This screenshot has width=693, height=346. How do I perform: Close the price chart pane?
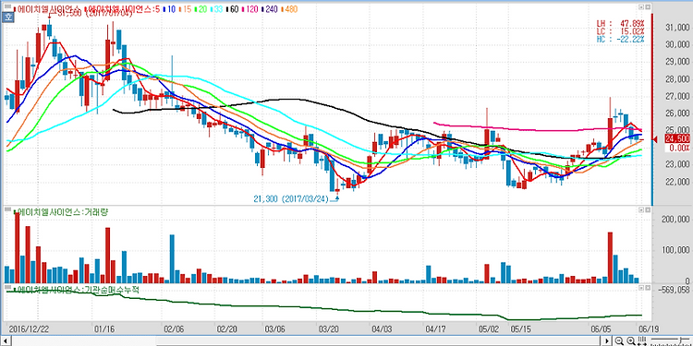click(648, 7)
